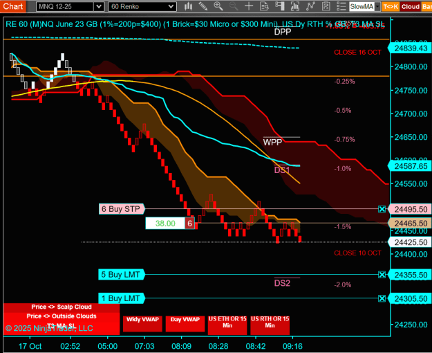This screenshot has height=353, width=432.
Task: Click the CLOSE 10 OCT label
Action: [x=357, y=253]
